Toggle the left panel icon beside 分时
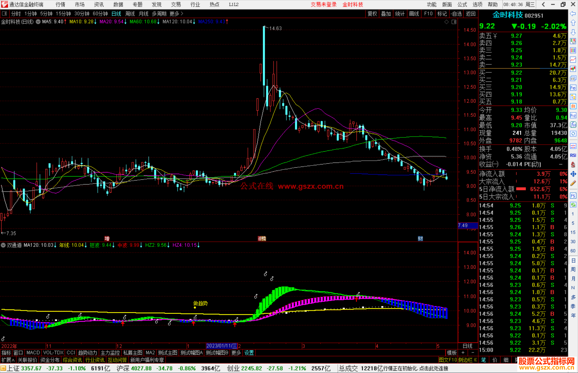 point(5,14)
